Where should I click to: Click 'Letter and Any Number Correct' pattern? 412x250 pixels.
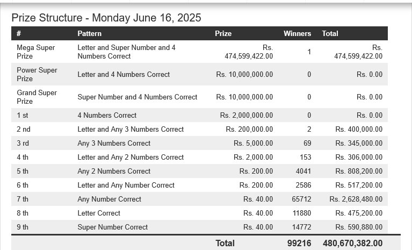[126, 185]
